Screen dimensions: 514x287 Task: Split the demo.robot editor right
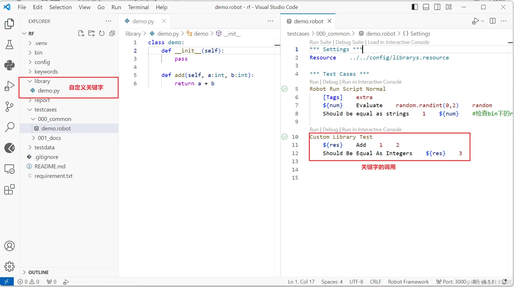[492, 21]
